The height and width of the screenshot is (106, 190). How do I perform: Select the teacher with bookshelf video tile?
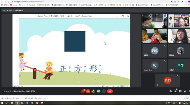[179, 21]
